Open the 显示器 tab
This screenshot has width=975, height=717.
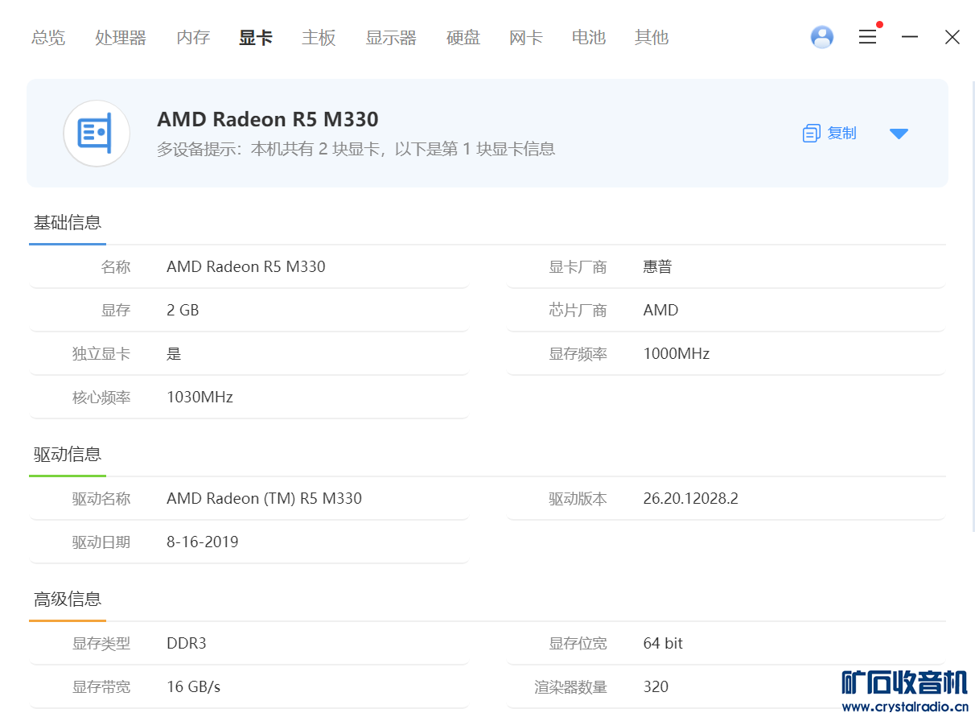391,38
